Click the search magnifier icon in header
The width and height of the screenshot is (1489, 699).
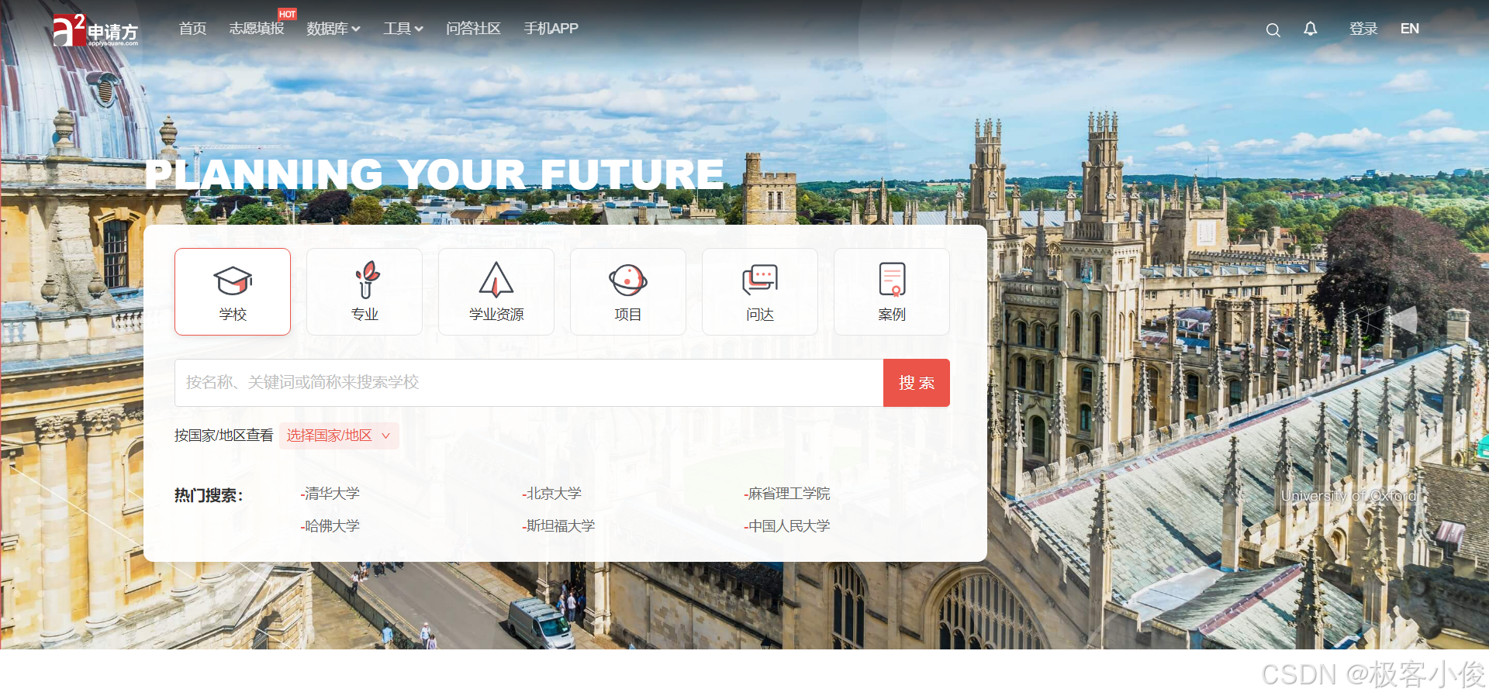pos(1273,30)
